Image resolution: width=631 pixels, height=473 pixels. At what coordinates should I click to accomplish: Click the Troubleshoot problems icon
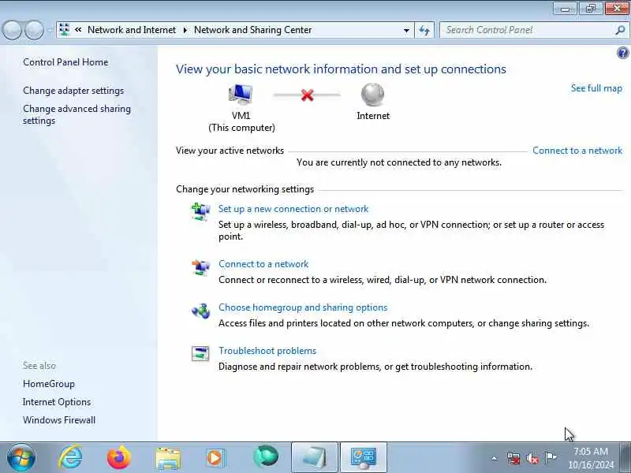tap(200, 353)
